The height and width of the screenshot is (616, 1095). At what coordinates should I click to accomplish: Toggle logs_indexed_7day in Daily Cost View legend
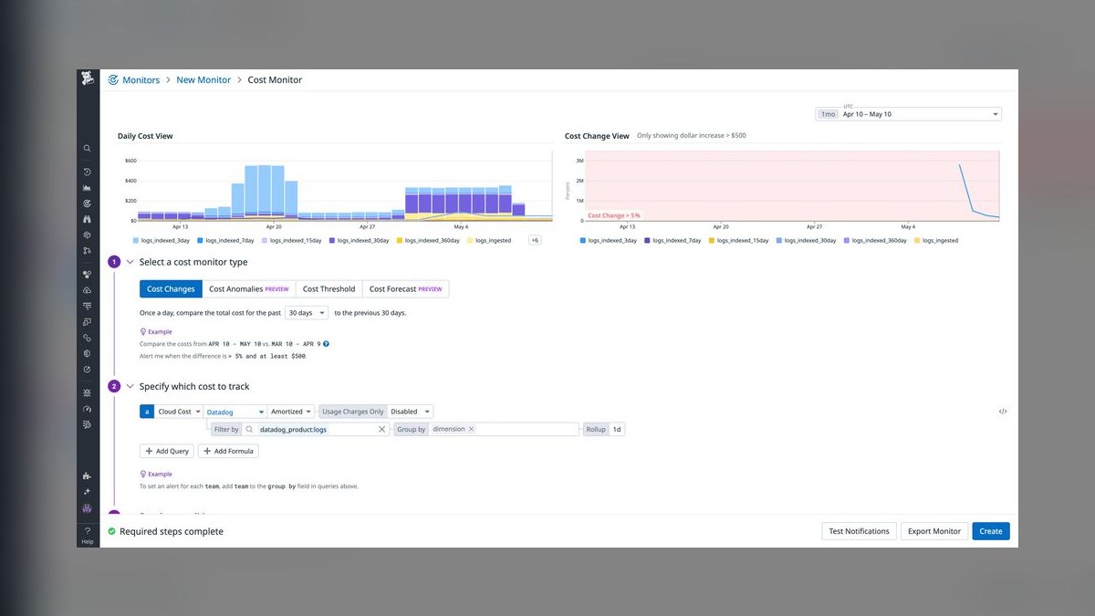(226, 240)
